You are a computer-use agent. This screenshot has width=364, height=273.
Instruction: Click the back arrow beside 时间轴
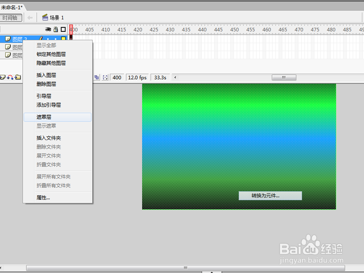30,18
